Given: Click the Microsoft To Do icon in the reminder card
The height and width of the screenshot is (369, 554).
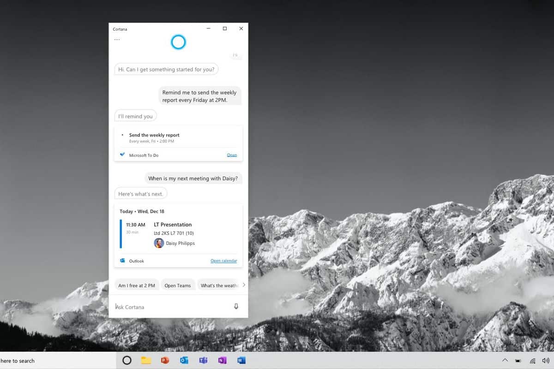Looking at the screenshot, I should point(122,155).
